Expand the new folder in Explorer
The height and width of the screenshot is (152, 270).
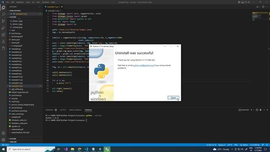click(x=13, y=30)
